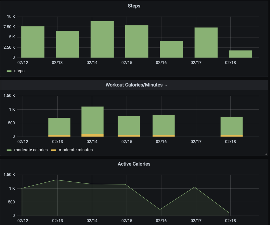Image resolution: width=270 pixels, height=225 pixels.
Task: Click Active Calories line dip at 02/16
Action: pos(161,209)
